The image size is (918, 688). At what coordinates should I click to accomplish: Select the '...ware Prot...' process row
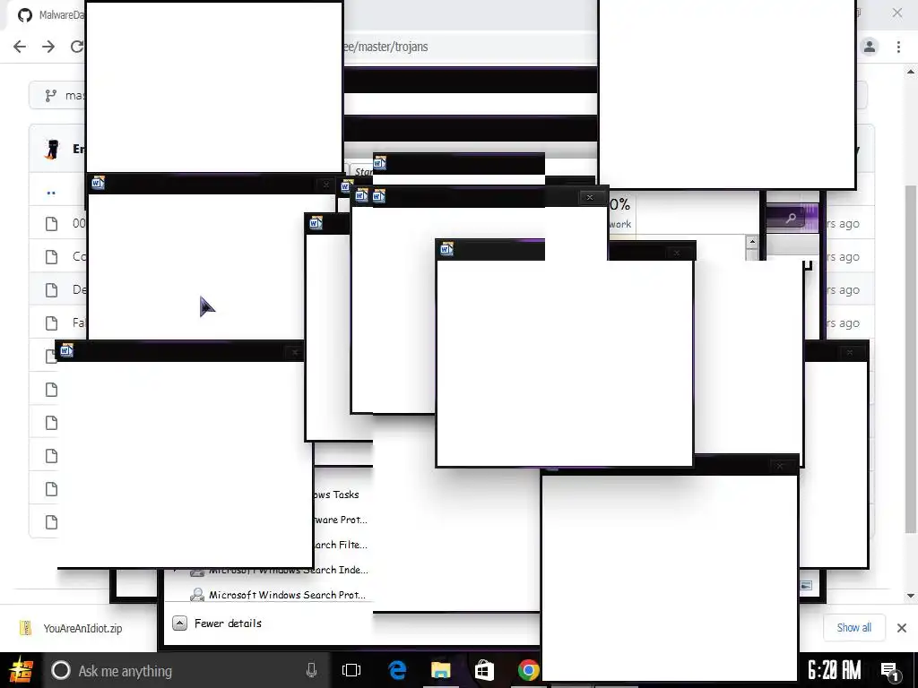(x=342, y=520)
